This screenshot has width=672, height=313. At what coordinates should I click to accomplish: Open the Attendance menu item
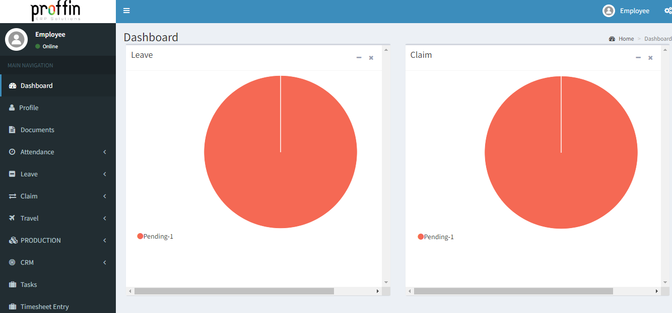[58, 152]
